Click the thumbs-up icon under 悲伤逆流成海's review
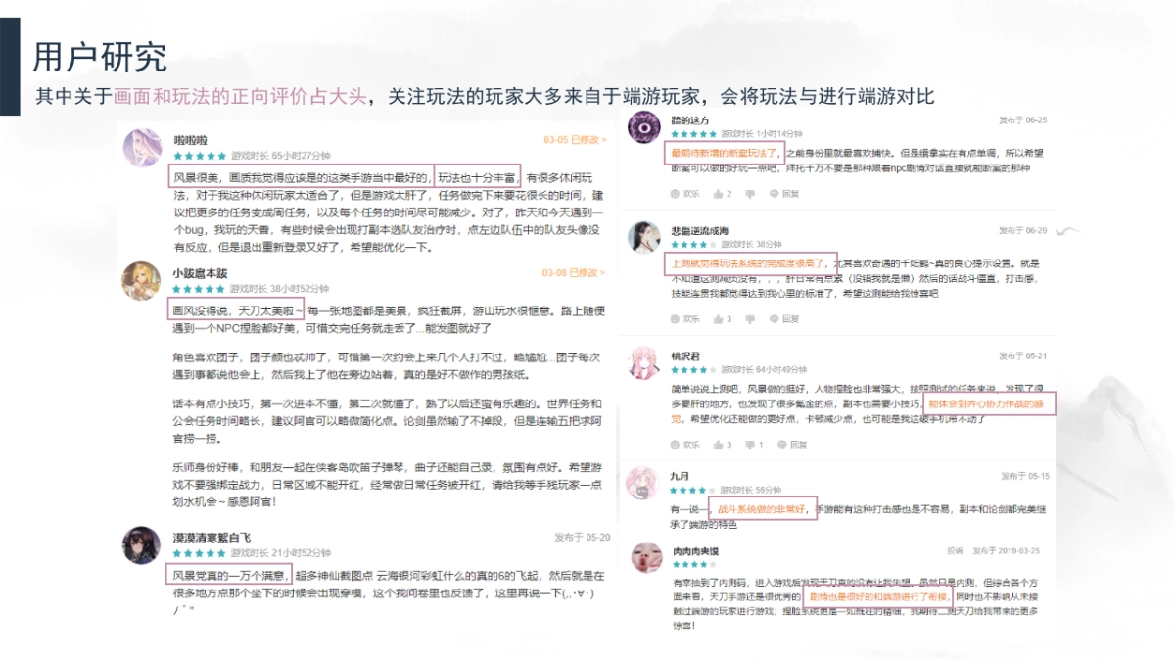Screen dimensions: 1175x661 718,319
